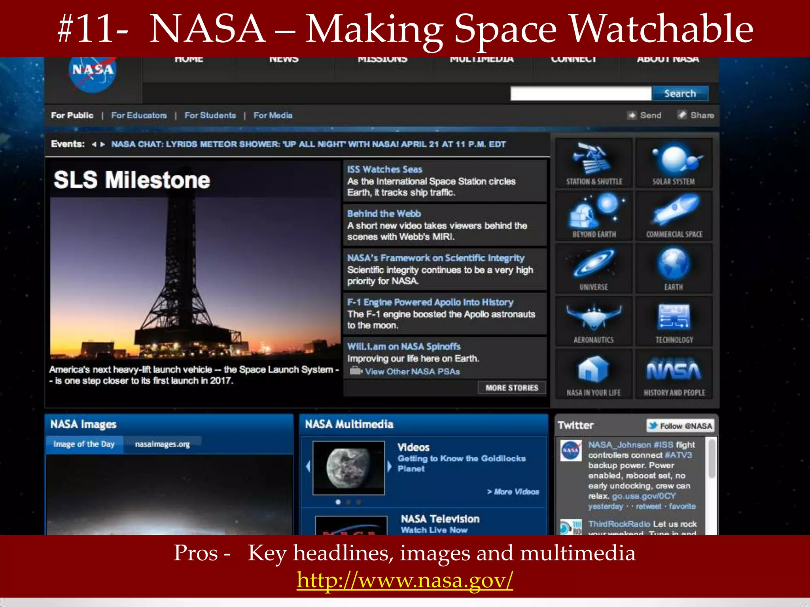Open the News menu
Image resolution: width=810 pixels, height=607 pixels.
tap(284, 60)
